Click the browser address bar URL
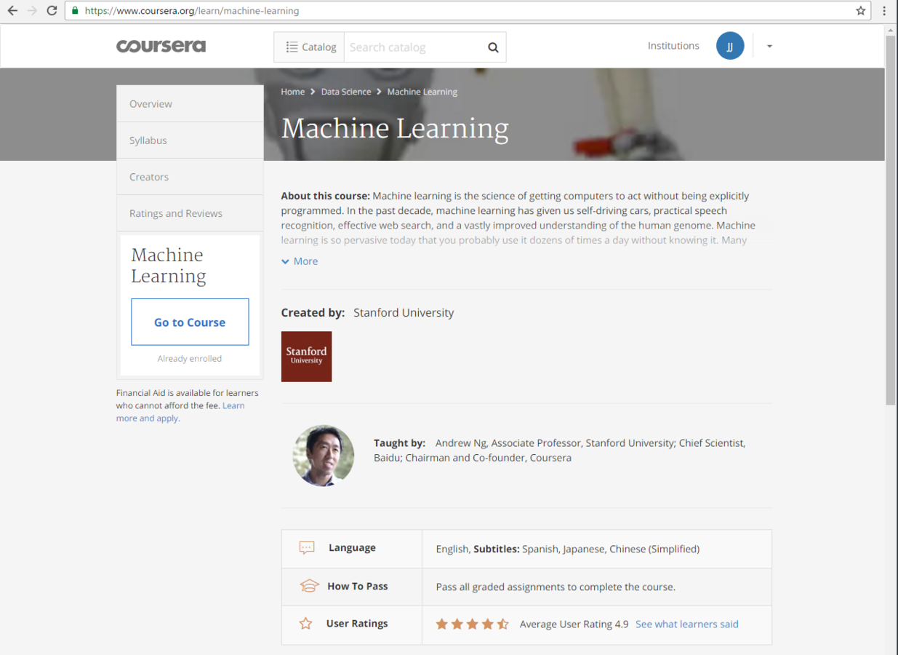 pyautogui.click(x=192, y=11)
